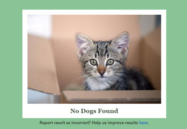Click the kitten's nose in the photo
The height and width of the screenshot is (129, 187).
coord(102,72)
